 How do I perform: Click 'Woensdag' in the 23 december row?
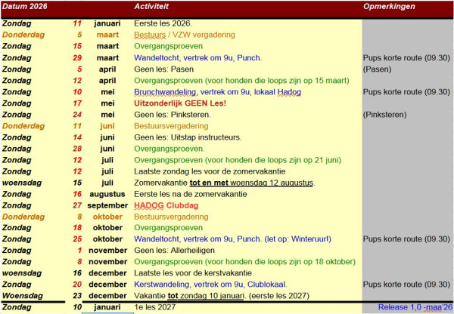point(23,296)
